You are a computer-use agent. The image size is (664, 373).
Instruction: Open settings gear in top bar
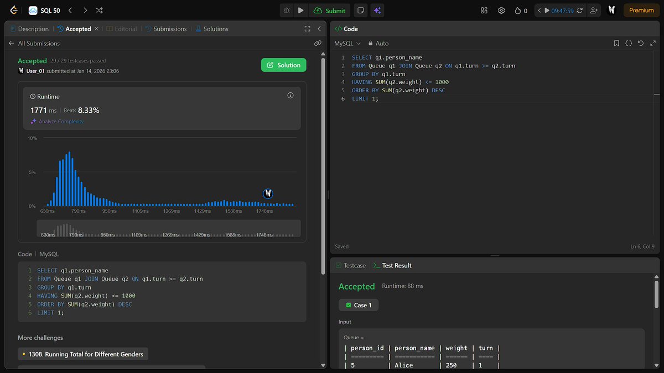(x=501, y=10)
